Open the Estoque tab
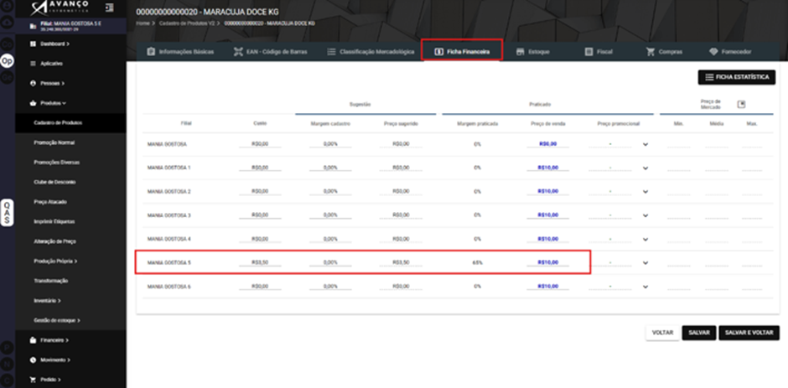This screenshot has width=788, height=388. (x=532, y=52)
